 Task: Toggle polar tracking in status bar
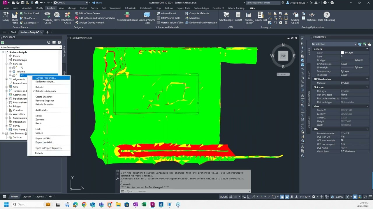[x=254, y=197]
